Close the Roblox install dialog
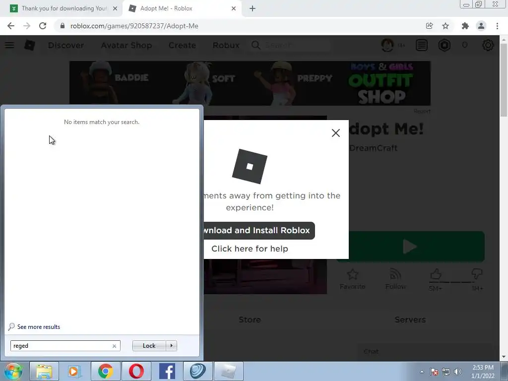This screenshot has height=381, width=508. tap(336, 133)
